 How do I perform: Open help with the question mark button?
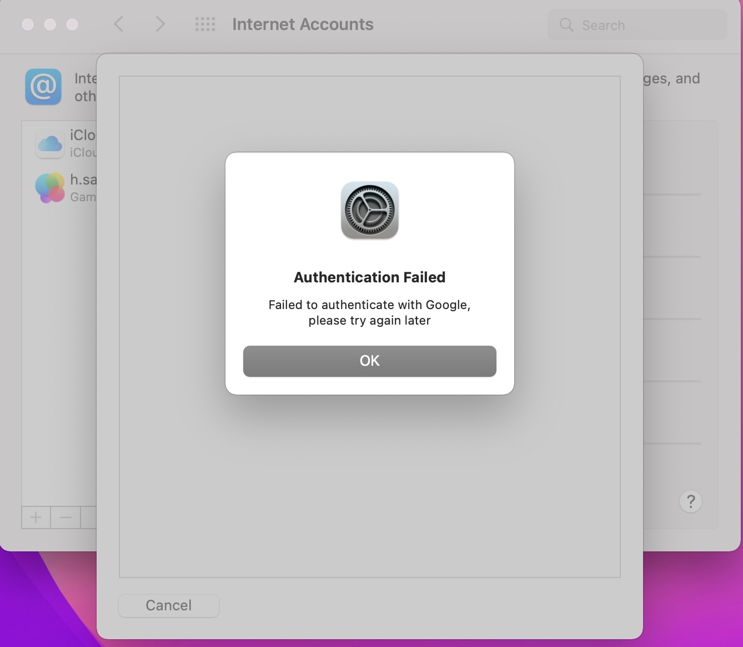click(x=691, y=502)
